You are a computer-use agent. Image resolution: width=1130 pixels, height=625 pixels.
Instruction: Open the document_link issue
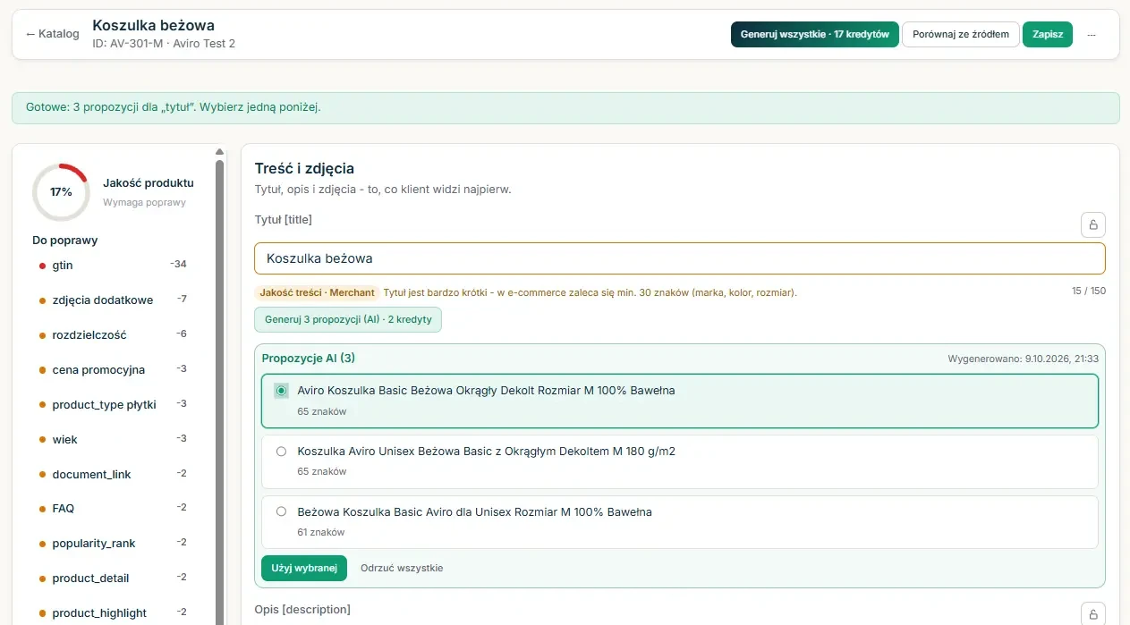pos(114,475)
